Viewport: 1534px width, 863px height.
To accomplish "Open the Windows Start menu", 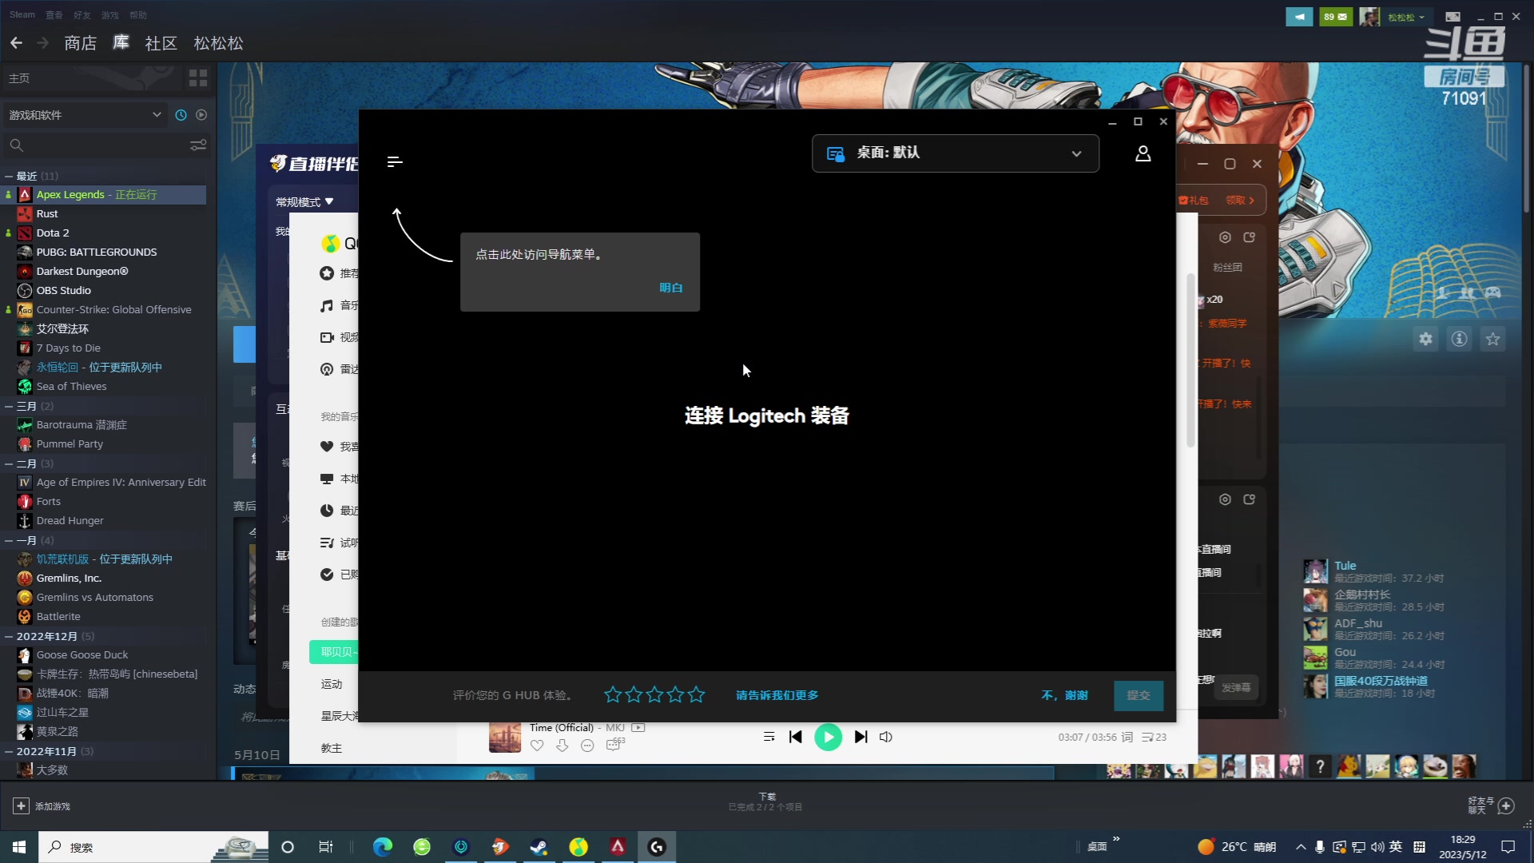I will (x=19, y=847).
